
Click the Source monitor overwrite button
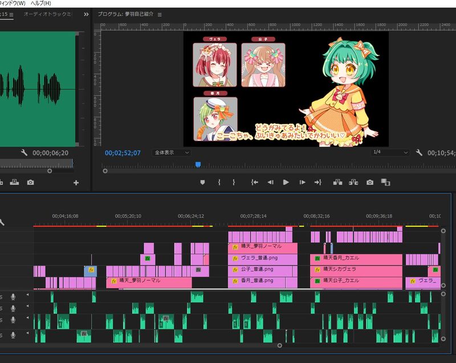click(14, 182)
